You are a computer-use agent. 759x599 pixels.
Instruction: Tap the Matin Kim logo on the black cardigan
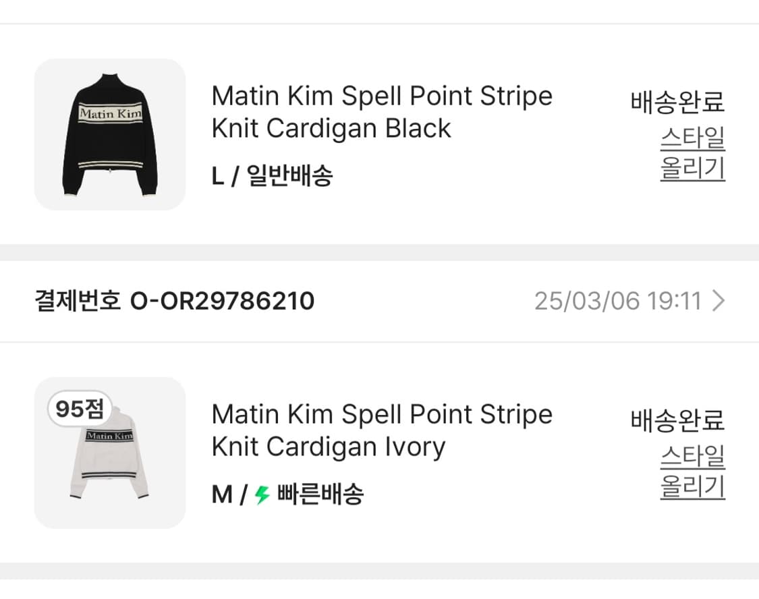[110, 113]
